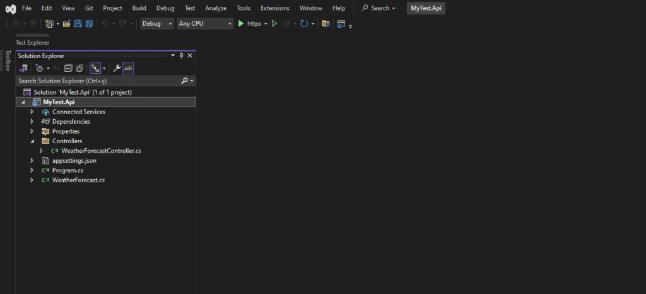Expand the Dependencies tree node

coord(32,122)
